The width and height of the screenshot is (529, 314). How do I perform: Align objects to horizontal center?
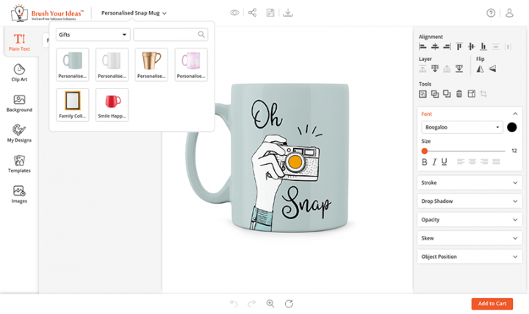pos(435,46)
